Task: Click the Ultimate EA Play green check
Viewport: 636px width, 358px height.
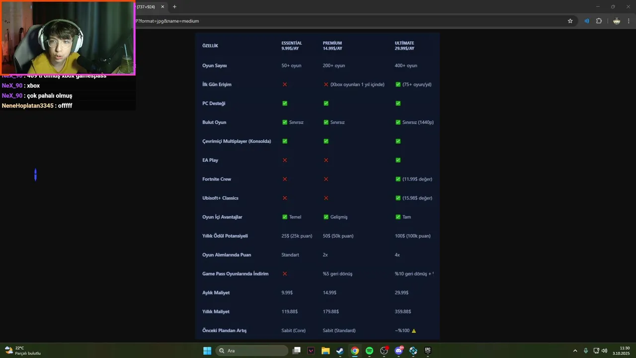Action: click(398, 160)
